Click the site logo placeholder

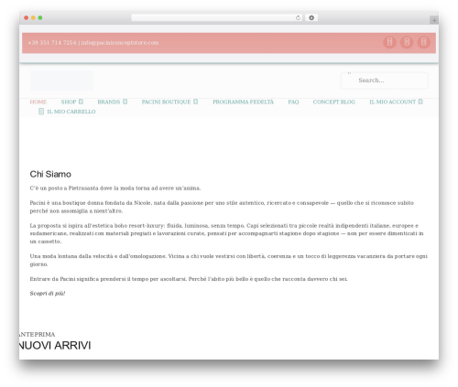pyautogui.click(x=61, y=81)
